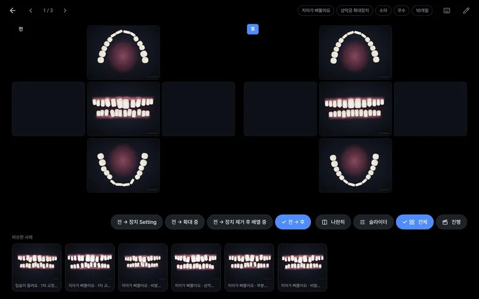Screen dimensions: 479x299
Task: Click the 비슷한 사례 section heading
Action: 22,237
